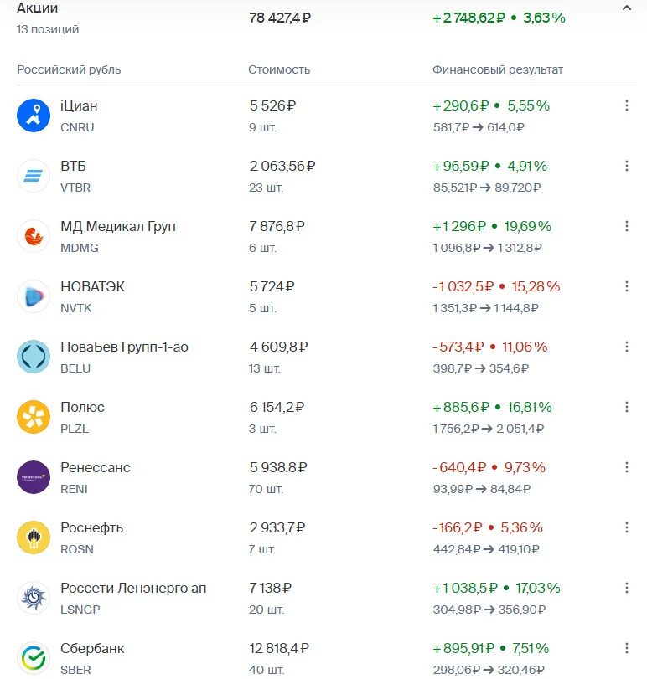Viewport: 647px width, 679px height.
Task: Click the CNRU ticker text
Action: (77, 127)
